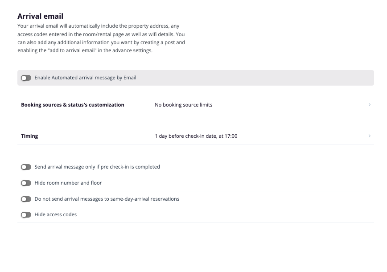Image resolution: width=387 pixels, height=272 pixels.
Task: Turn on Hide room number and floor switch
Action: 26,183
